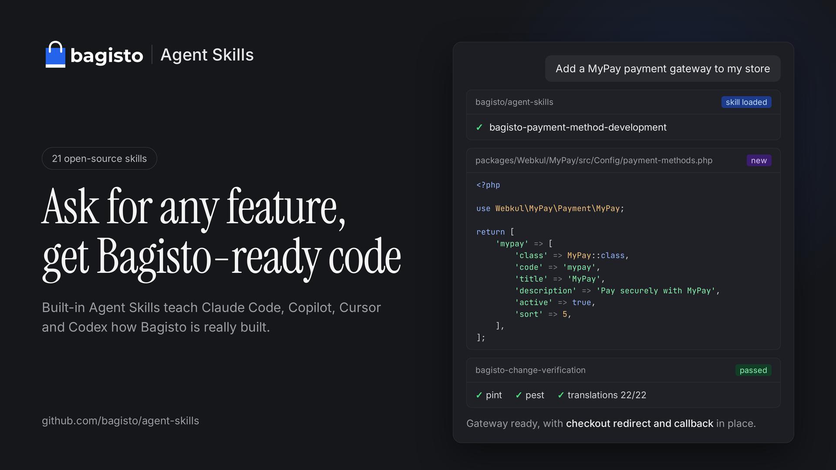Click the payment-methods.php file path
The height and width of the screenshot is (470, 836).
pos(594,161)
